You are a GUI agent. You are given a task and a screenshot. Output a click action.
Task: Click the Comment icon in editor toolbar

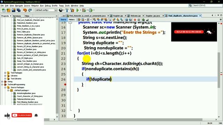[x=143, y=20]
